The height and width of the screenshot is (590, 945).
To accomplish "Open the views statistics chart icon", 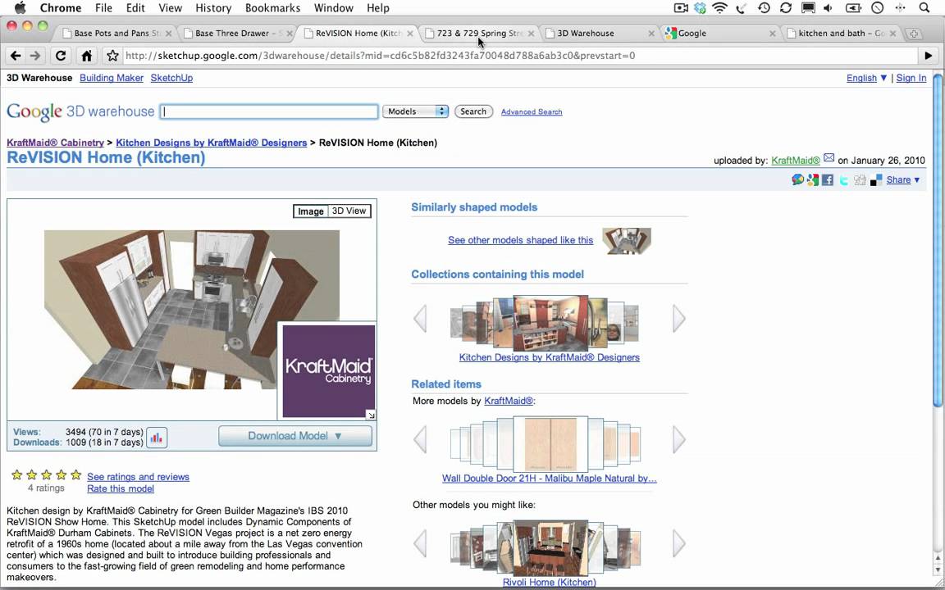I will point(157,438).
